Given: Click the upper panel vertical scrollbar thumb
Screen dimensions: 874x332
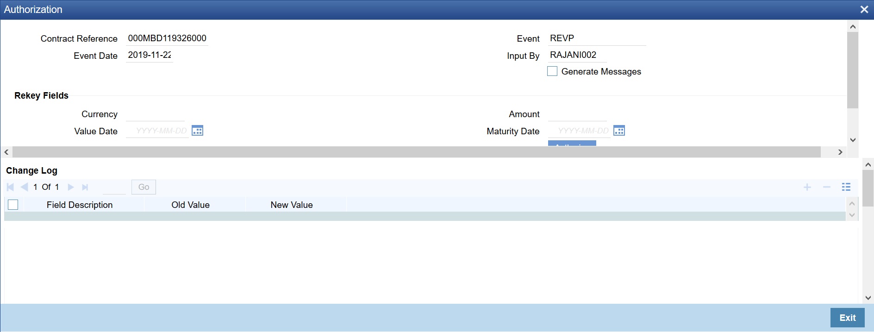Looking at the screenshot, I should (853, 70).
